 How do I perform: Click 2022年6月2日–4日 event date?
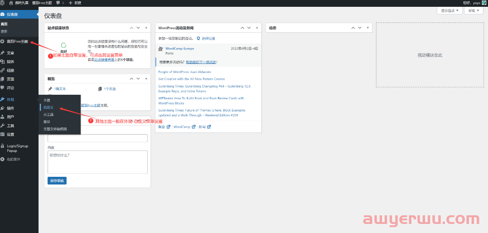(244, 49)
